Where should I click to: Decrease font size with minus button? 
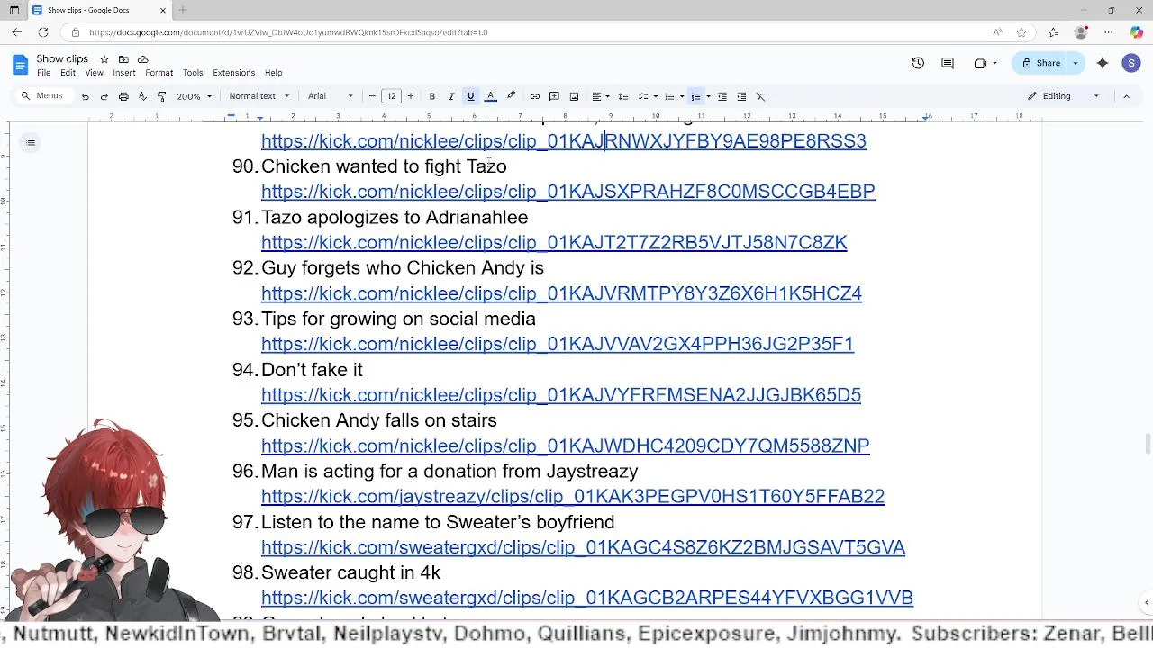click(x=372, y=96)
